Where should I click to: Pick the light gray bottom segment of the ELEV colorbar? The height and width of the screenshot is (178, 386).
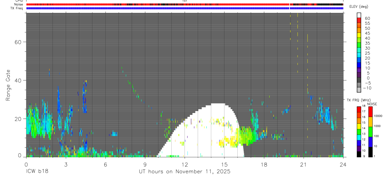pyautogui.click(x=359, y=90)
